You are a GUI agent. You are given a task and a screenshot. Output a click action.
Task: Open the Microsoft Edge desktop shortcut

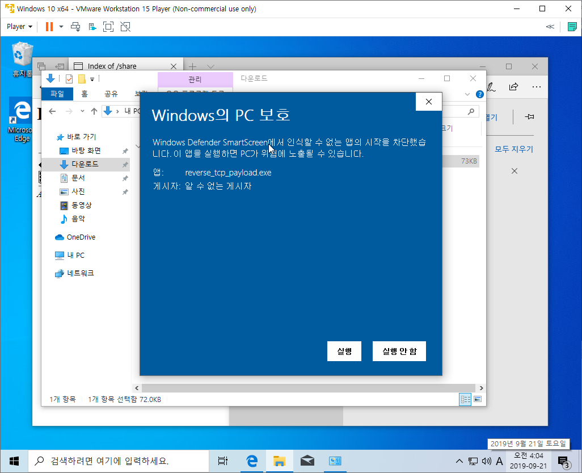[x=22, y=120]
